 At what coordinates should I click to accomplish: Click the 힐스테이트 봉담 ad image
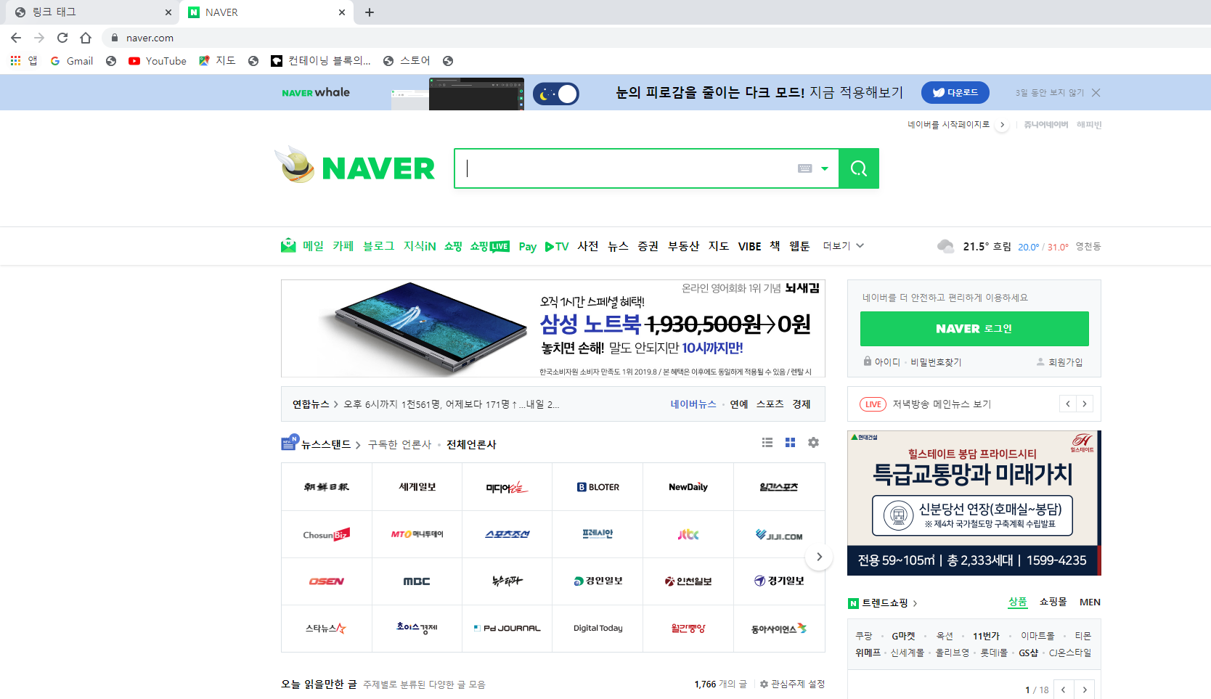pos(974,503)
